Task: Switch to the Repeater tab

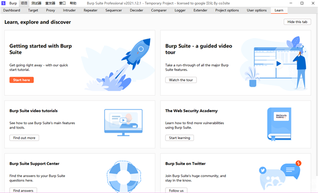Action: tap(91, 11)
